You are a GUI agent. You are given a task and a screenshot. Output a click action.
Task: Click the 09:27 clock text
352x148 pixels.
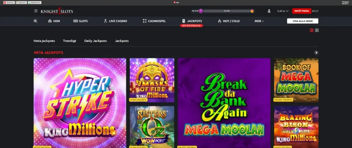point(315,11)
